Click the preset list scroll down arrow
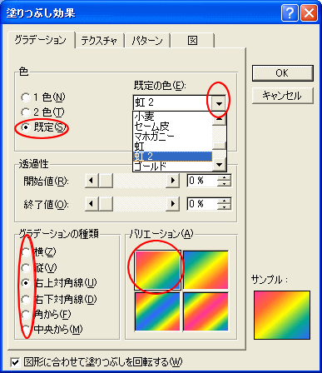Image resolution: width=322 pixels, height=373 pixels. [x=219, y=165]
